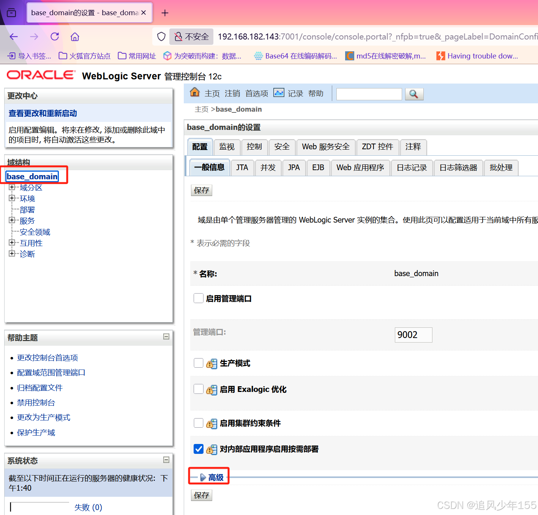Open the 批处理 sub-tab
The width and height of the screenshot is (538, 515).
coord(501,168)
